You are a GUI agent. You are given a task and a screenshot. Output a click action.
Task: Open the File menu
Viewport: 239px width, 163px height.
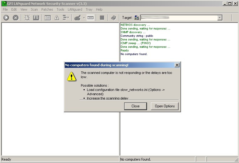[5, 9]
